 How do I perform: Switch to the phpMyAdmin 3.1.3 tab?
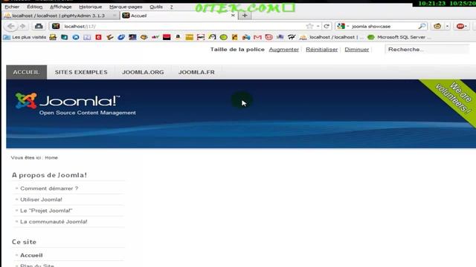(x=60, y=16)
